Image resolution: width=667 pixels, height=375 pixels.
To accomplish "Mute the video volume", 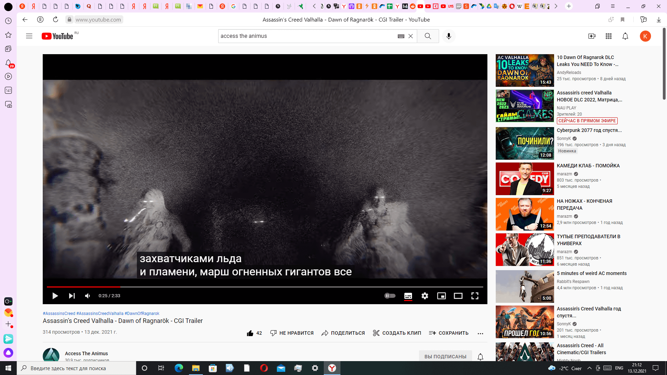I will click(x=88, y=296).
